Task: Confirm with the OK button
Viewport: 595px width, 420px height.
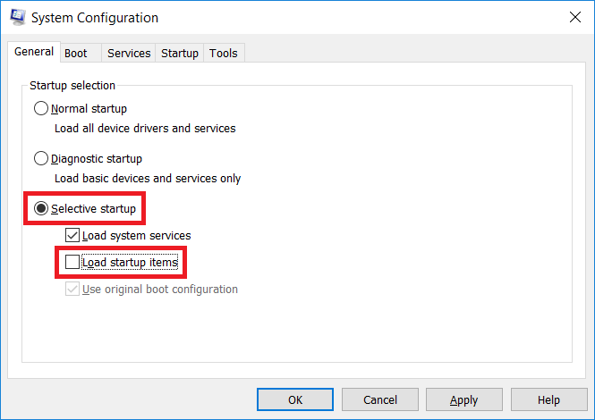Action: coord(295,399)
